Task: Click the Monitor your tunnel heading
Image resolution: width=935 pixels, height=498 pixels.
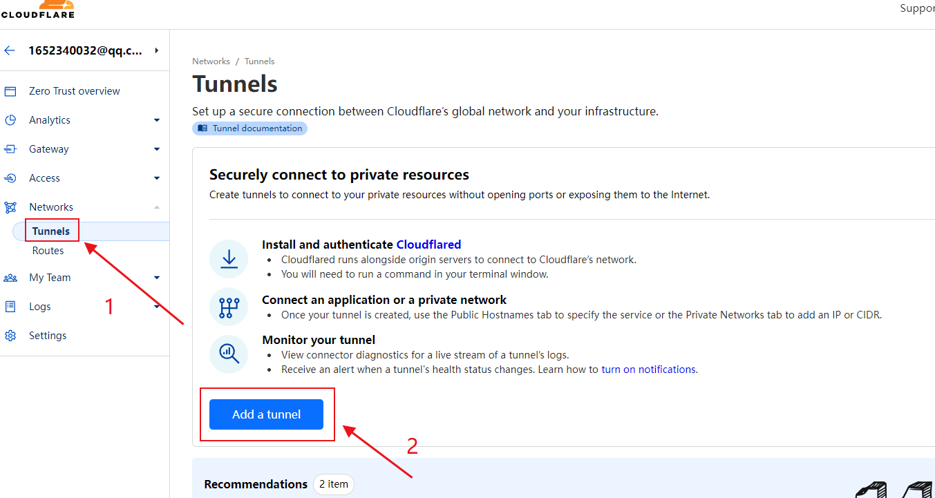Action: (x=319, y=340)
